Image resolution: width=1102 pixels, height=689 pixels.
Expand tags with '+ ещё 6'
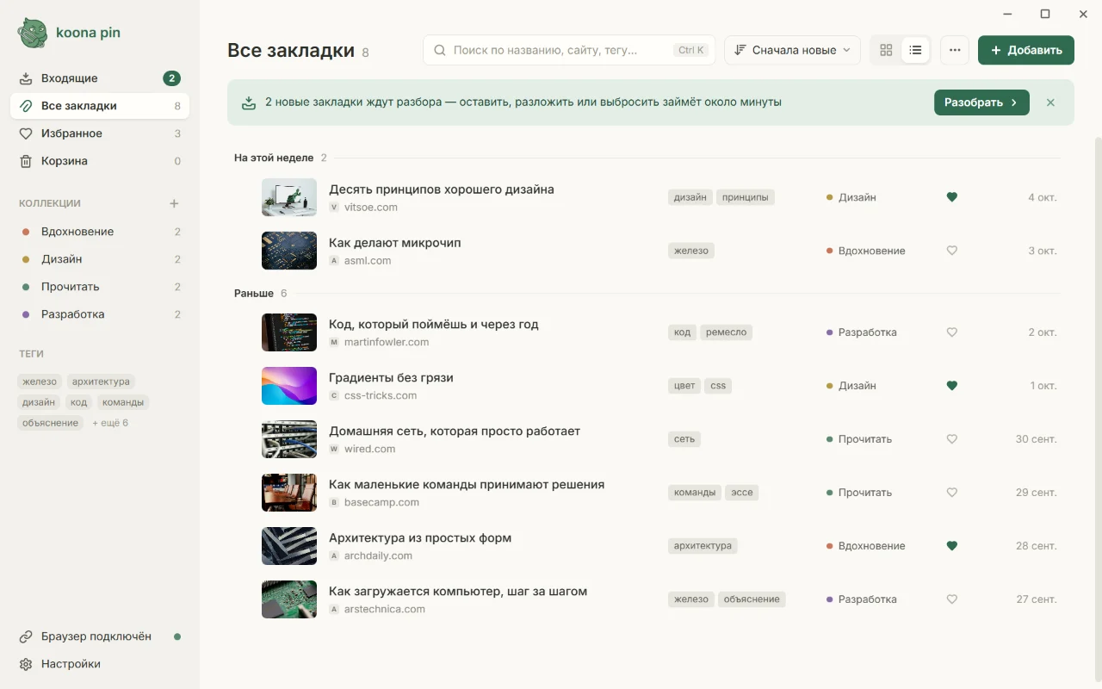click(110, 423)
